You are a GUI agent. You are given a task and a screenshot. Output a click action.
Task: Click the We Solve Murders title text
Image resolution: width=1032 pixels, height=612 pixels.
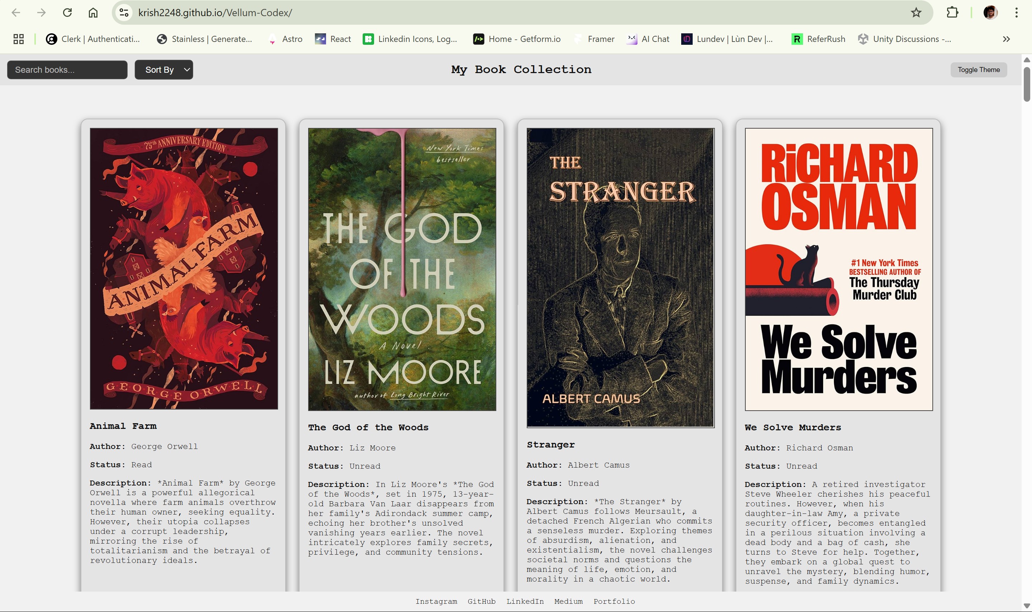click(793, 428)
